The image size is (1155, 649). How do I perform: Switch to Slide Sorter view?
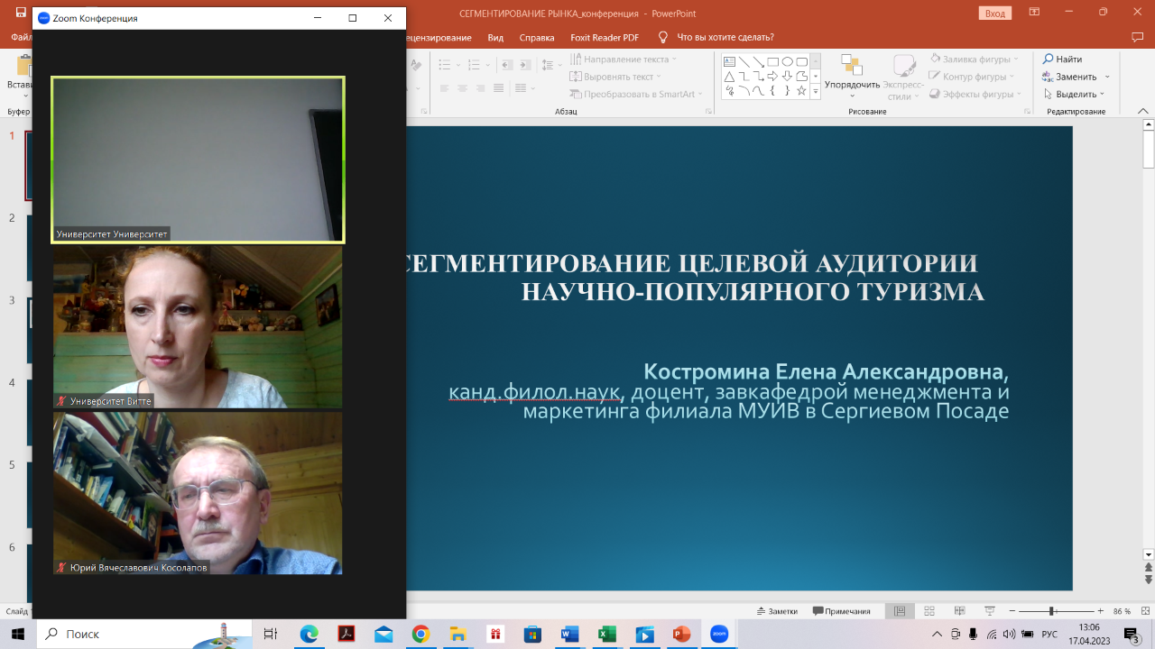tap(930, 611)
